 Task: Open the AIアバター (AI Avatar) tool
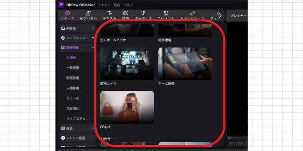coord(88,13)
